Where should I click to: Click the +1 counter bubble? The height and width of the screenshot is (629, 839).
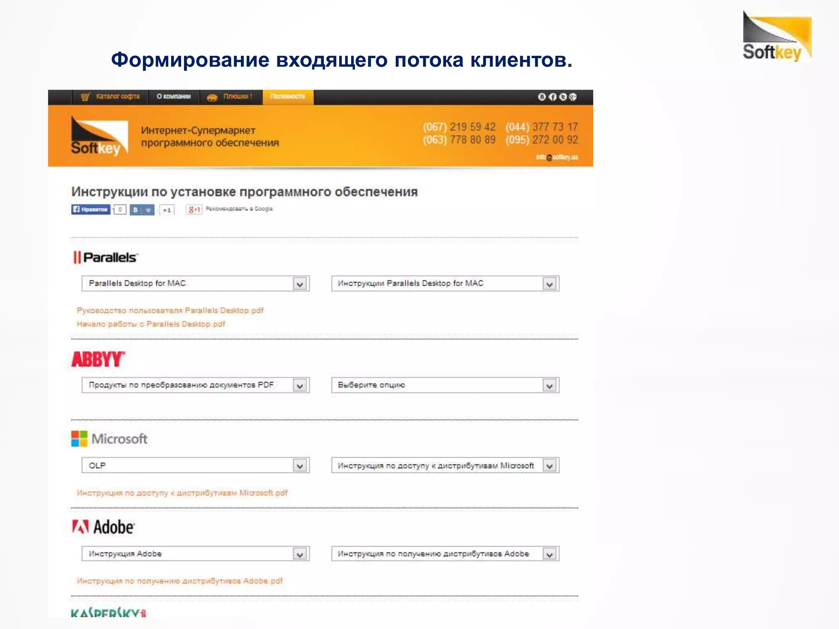(167, 210)
